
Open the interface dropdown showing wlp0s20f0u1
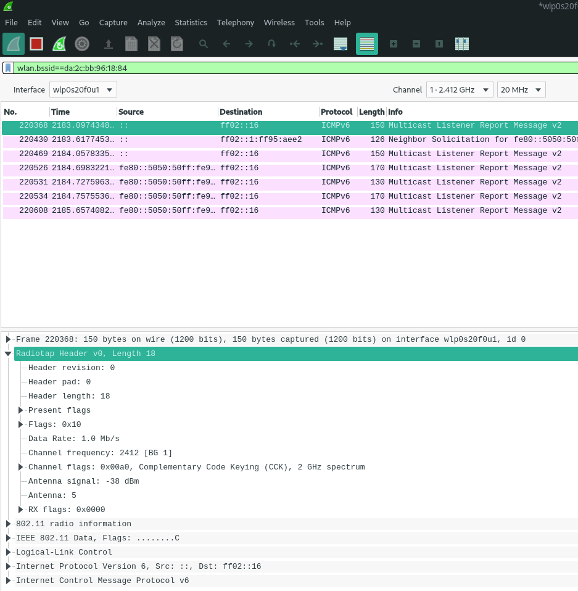(x=83, y=89)
